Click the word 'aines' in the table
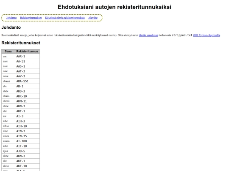This screenshot has height=171, width=229. pyautogui.click(x=6, y=136)
